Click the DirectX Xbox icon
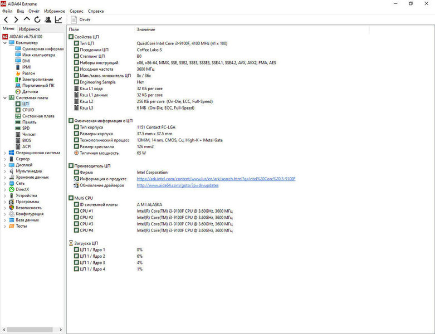 (11, 189)
